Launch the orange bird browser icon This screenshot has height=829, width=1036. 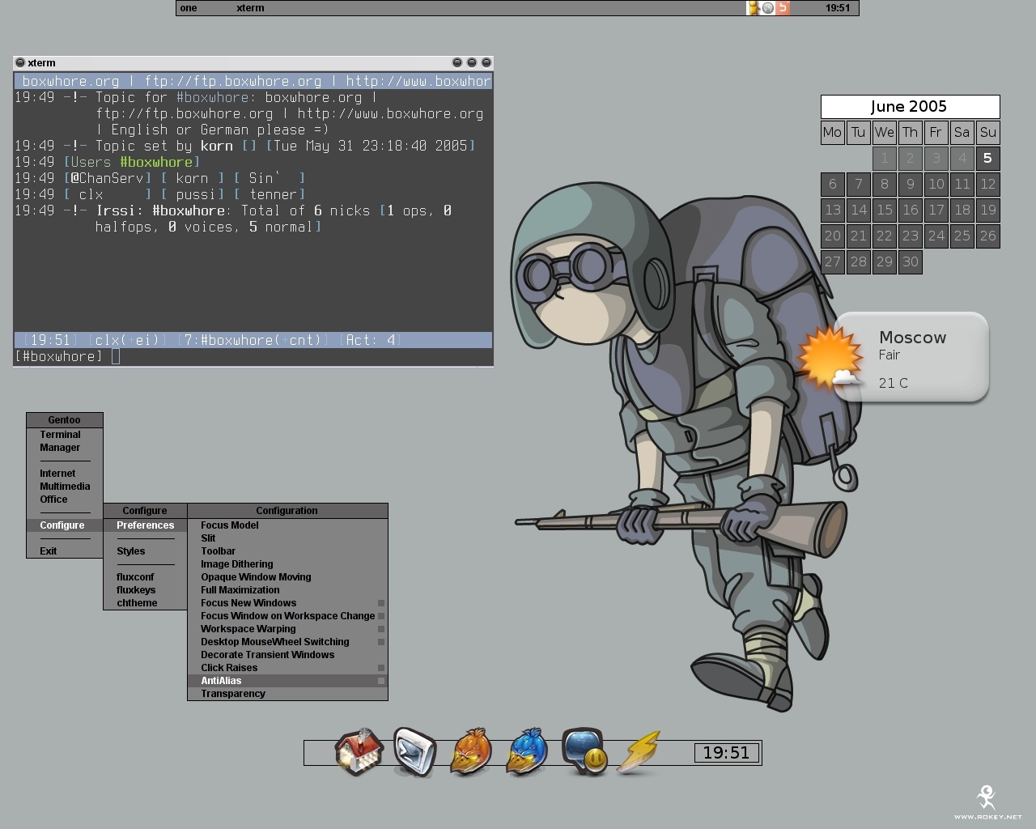(x=471, y=752)
